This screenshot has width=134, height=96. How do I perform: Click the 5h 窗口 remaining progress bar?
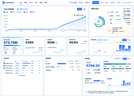point(118,12)
